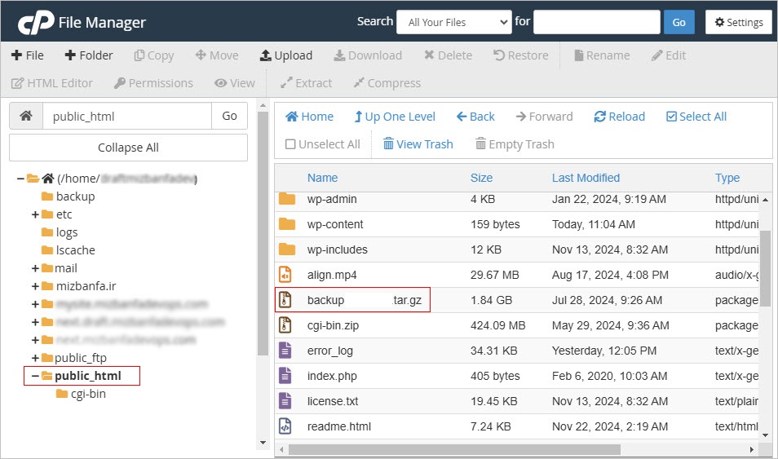Click the home icon beside path field
778x459 pixels.
click(x=26, y=116)
